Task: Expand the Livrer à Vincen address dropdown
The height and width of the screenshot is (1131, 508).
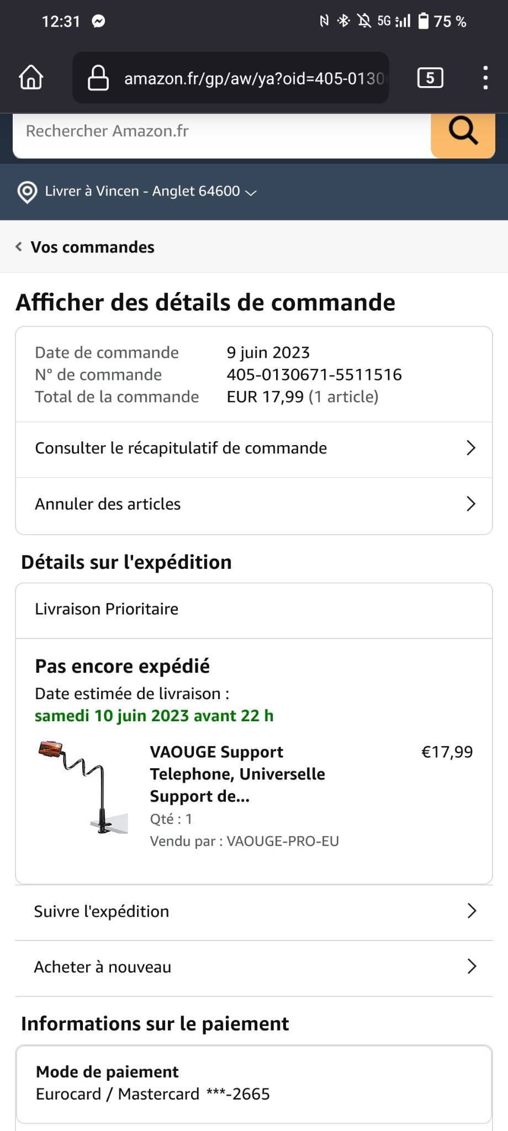Action: coord(250,192)
